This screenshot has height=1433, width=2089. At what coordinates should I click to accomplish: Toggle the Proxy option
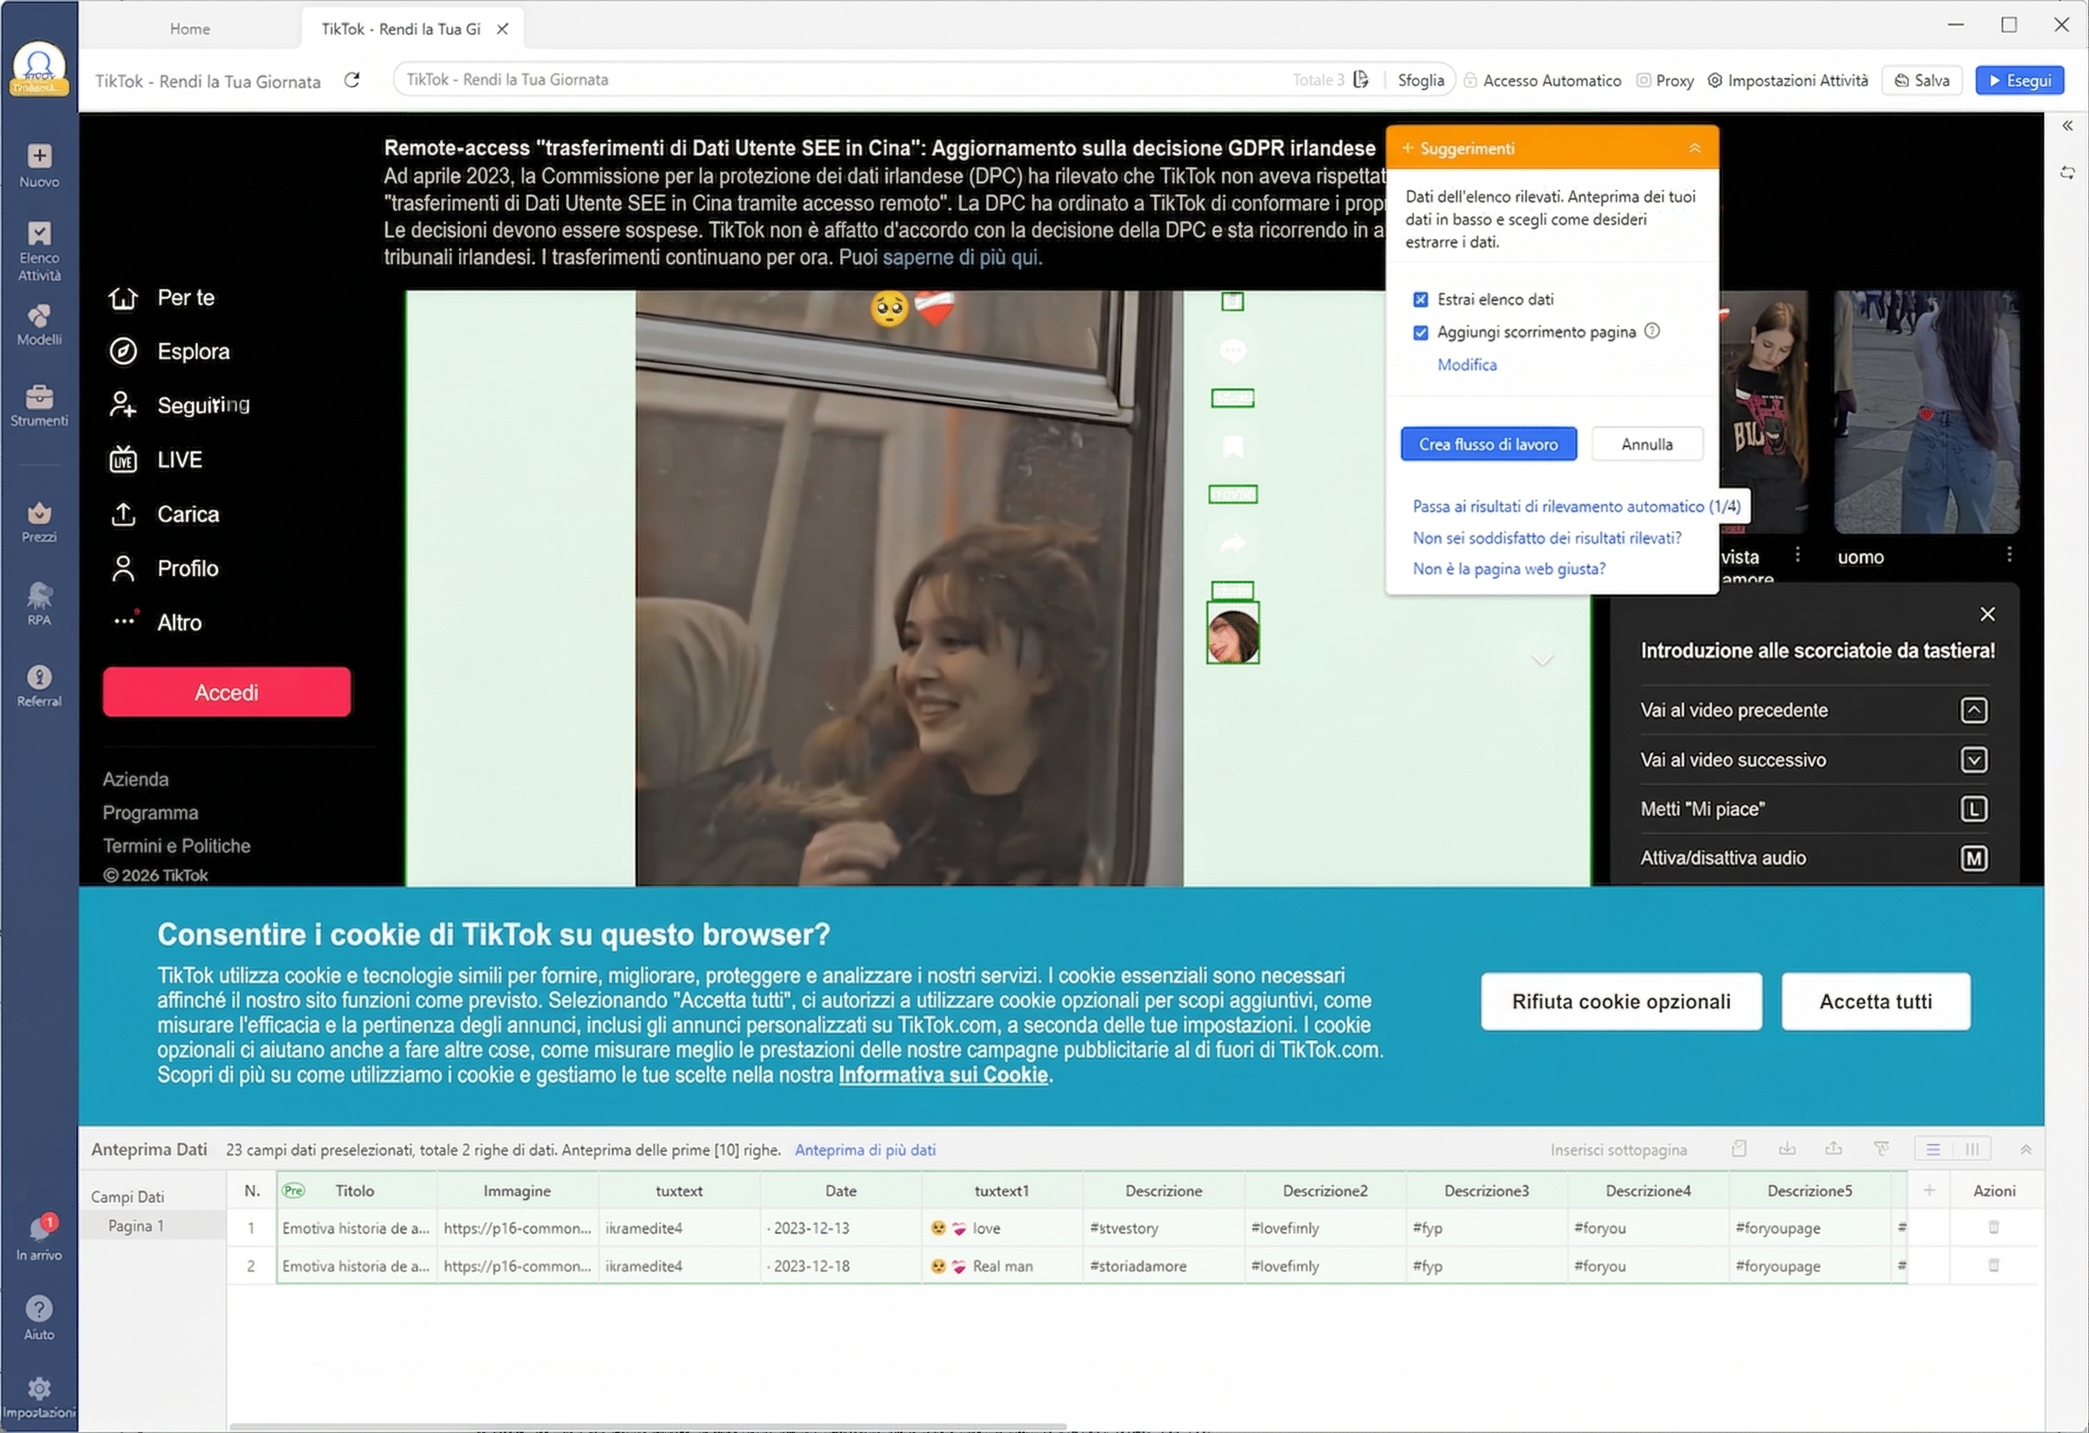coord(1665,80)
